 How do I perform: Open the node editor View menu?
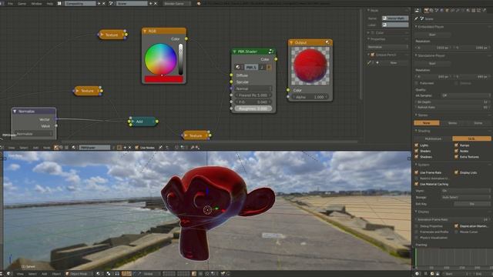(x=12, y=147)
